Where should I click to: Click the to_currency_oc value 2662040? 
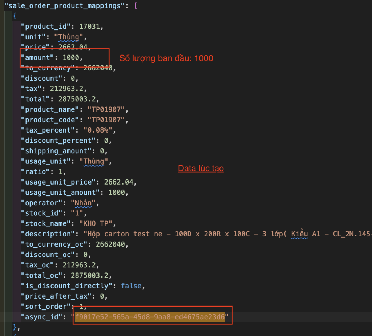[110, 244]
